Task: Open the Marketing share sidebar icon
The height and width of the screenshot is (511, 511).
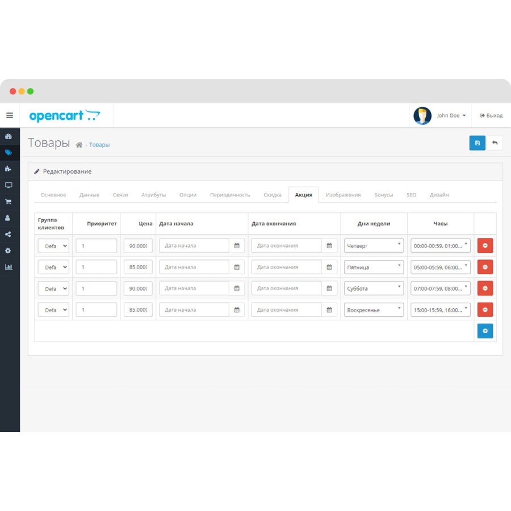Action: (8, 234)
